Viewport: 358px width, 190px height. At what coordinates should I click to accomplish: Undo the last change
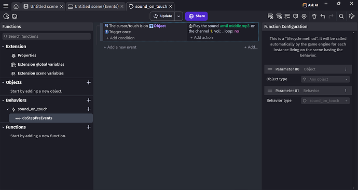click(x=323, y=16)
